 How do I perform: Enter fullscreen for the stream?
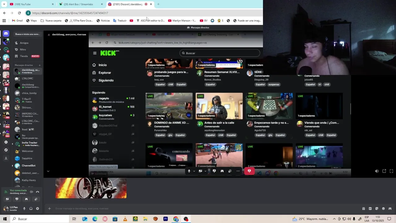pos(391,171)
